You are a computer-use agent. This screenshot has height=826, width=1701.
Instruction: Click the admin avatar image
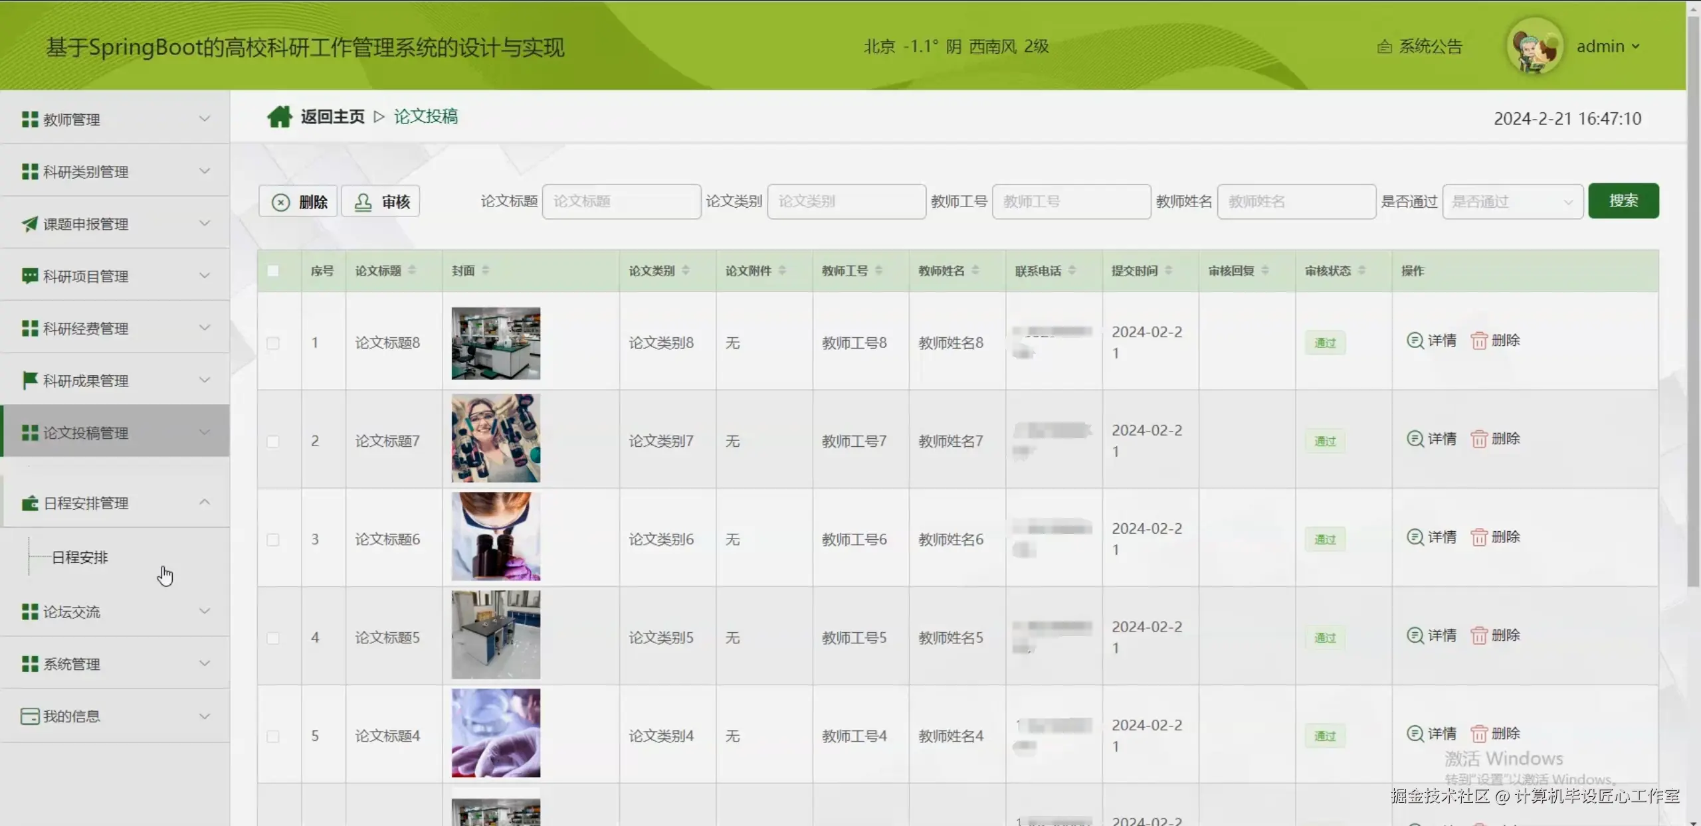[x=1534, y=46]
